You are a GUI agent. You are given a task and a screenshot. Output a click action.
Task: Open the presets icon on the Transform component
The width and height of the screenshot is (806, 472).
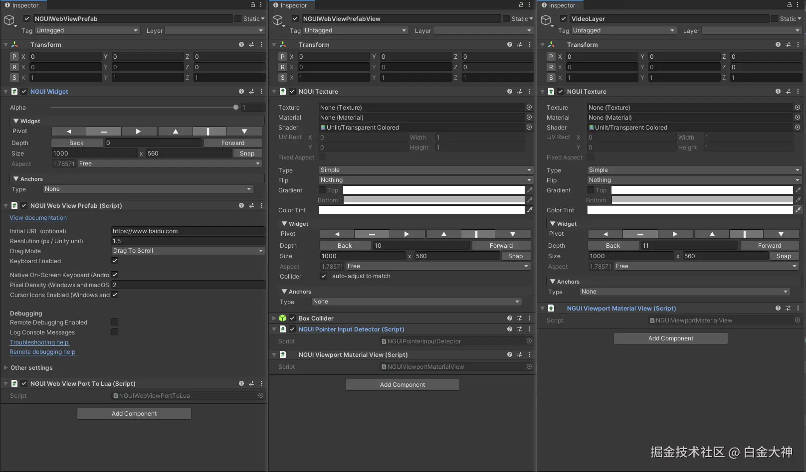click(x=251, y=44)
